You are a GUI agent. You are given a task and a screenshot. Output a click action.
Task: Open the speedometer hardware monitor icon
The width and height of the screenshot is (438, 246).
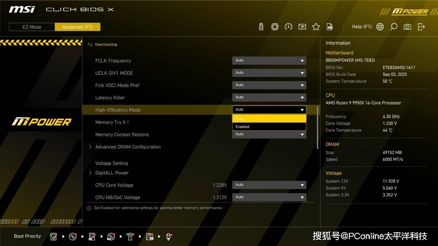click(288, 27)
